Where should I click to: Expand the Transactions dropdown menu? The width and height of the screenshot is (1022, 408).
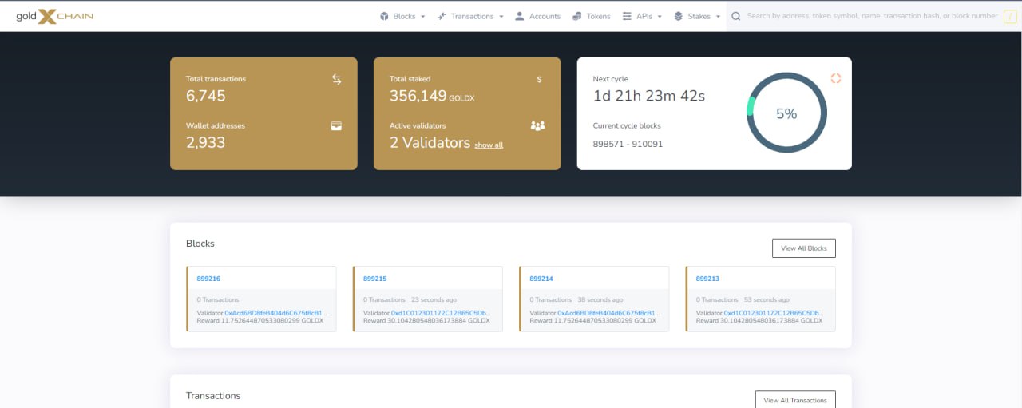click(470, 16)
